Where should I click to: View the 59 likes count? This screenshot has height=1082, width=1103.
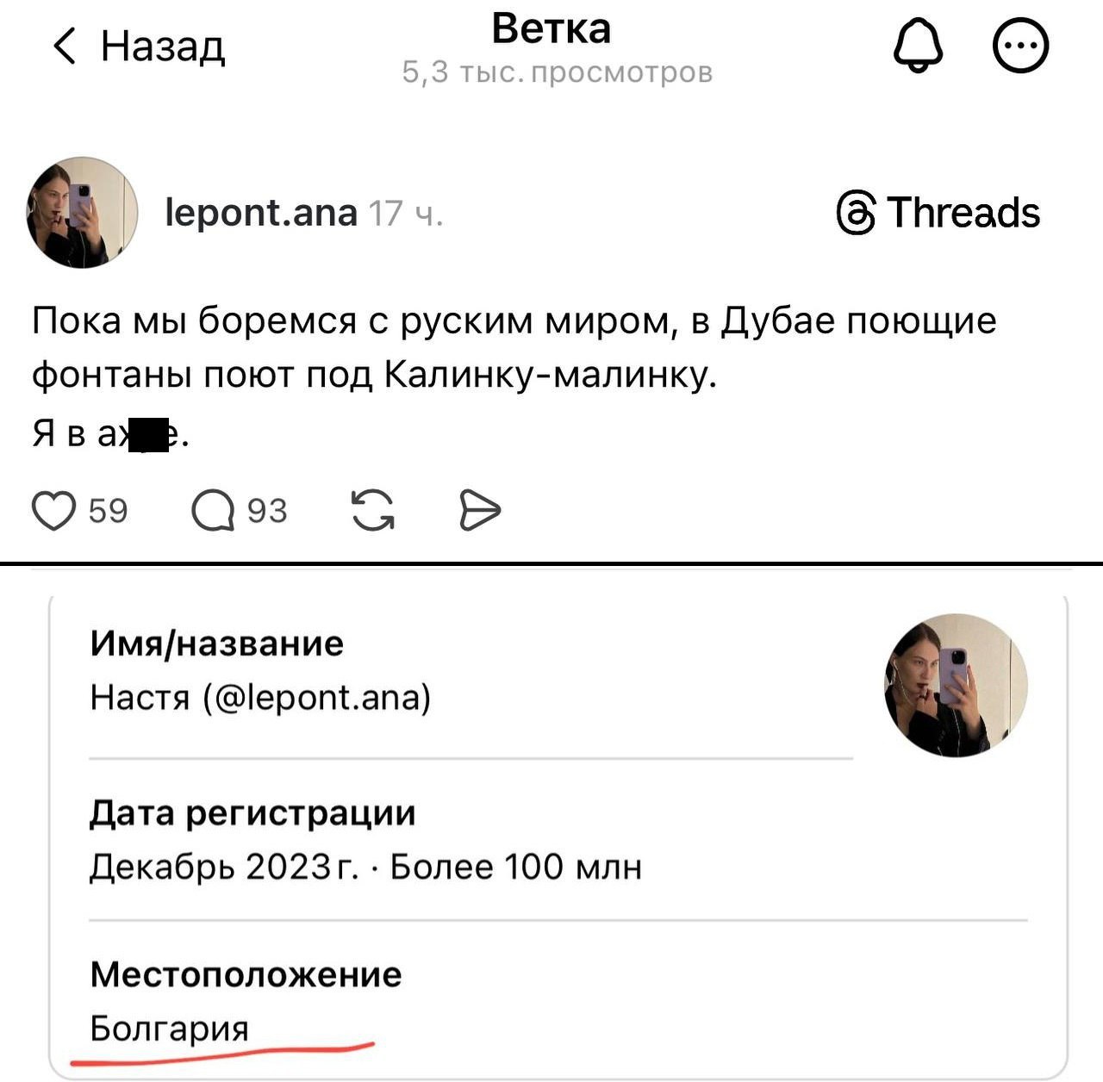108,511
